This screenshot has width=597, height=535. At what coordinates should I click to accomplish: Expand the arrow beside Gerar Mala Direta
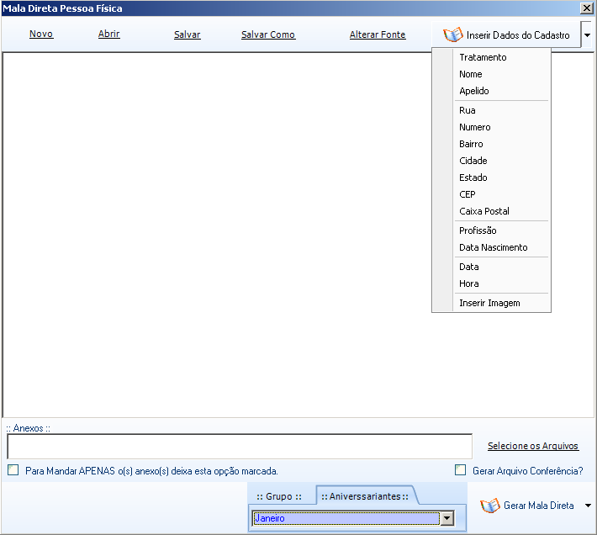click(588, 506)
